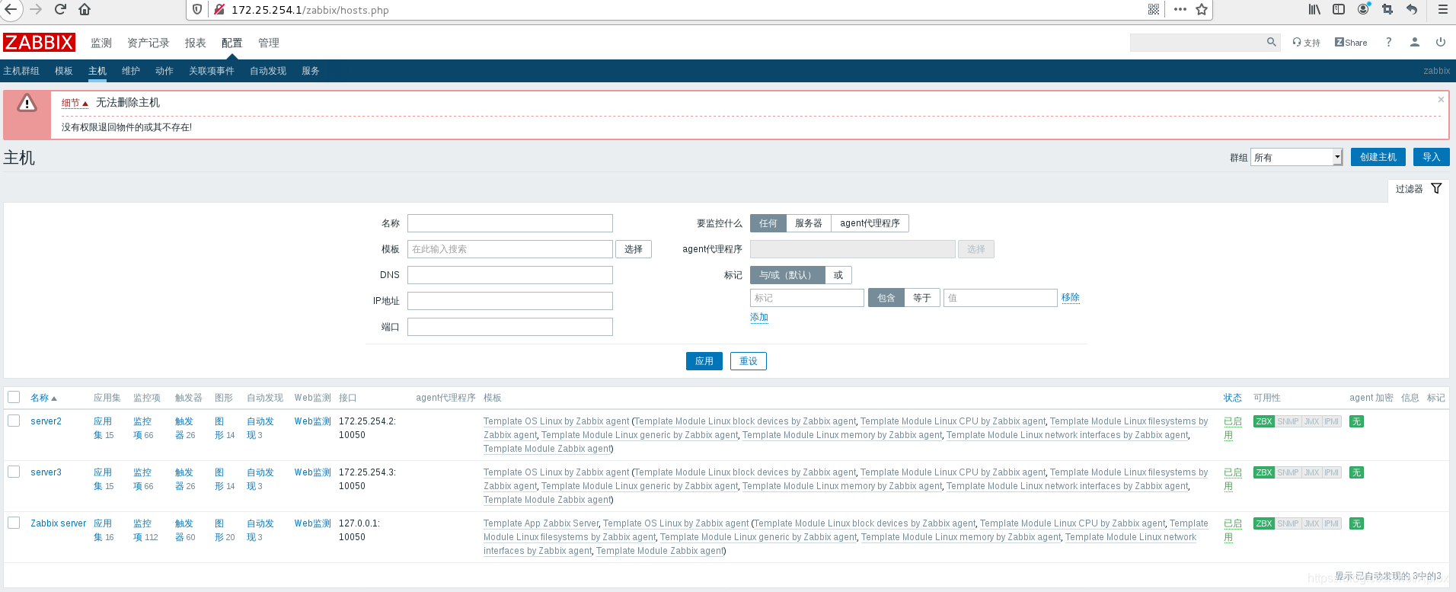This screenshot has height=592, width=1456.
Task: Click 添加 link to add tag
Action: click(759, 317)
